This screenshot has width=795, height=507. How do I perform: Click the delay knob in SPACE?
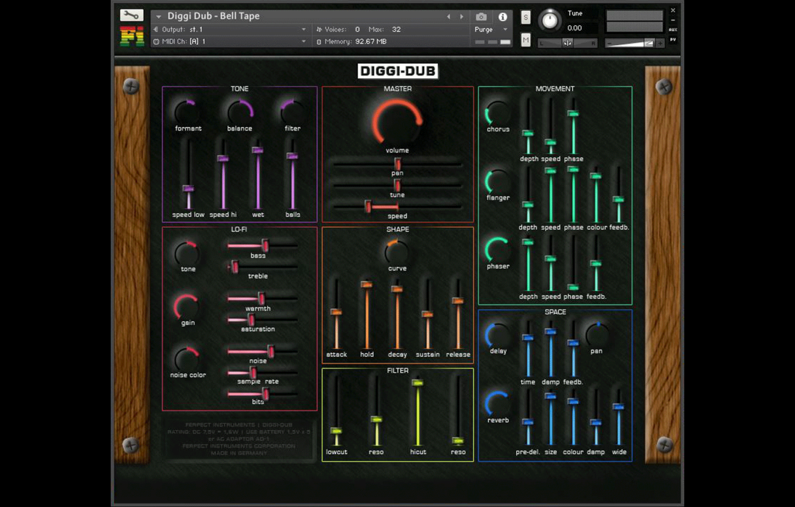click(498, 336)
